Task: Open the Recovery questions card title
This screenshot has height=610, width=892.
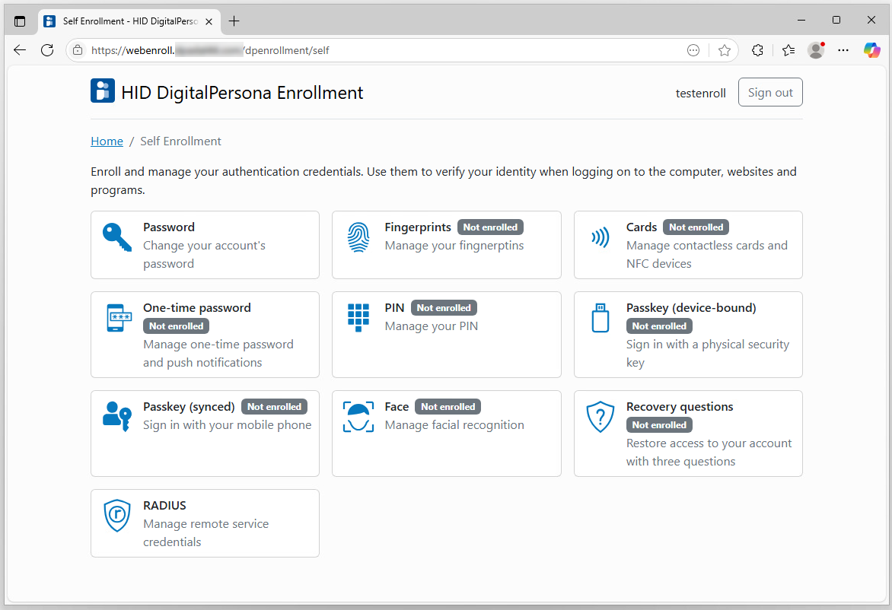Action: click(679, 407)
